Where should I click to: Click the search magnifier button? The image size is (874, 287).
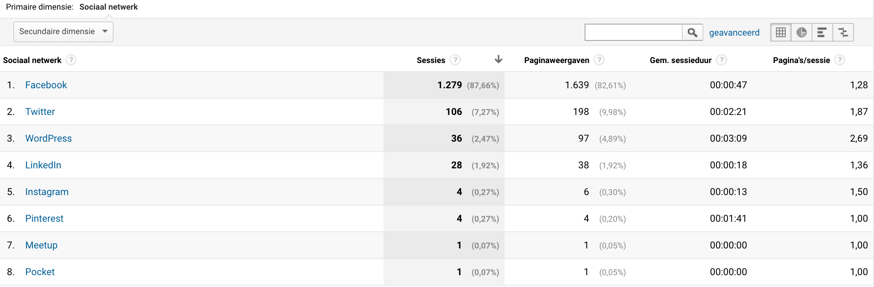pos(692,32)
